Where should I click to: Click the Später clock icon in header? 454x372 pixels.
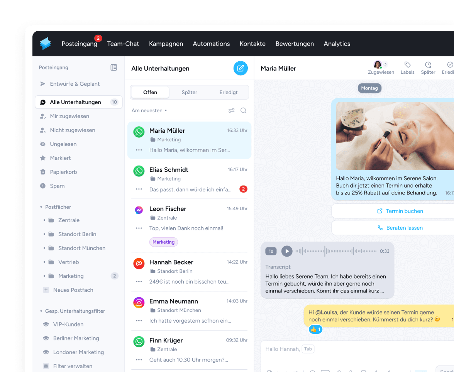coord(428,65)
